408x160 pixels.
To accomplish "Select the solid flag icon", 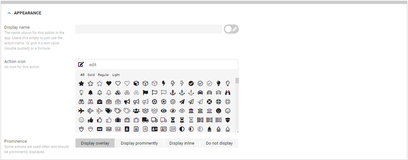I will tap(145, 92).
